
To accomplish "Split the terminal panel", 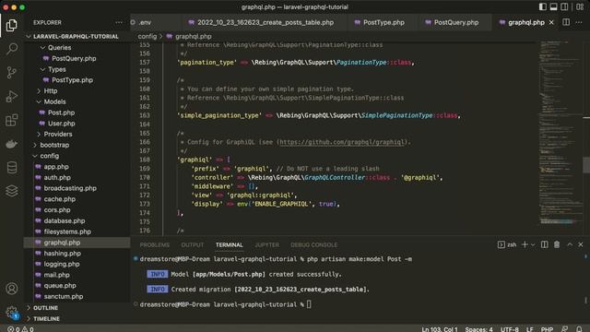I will [x=545, y=244].
